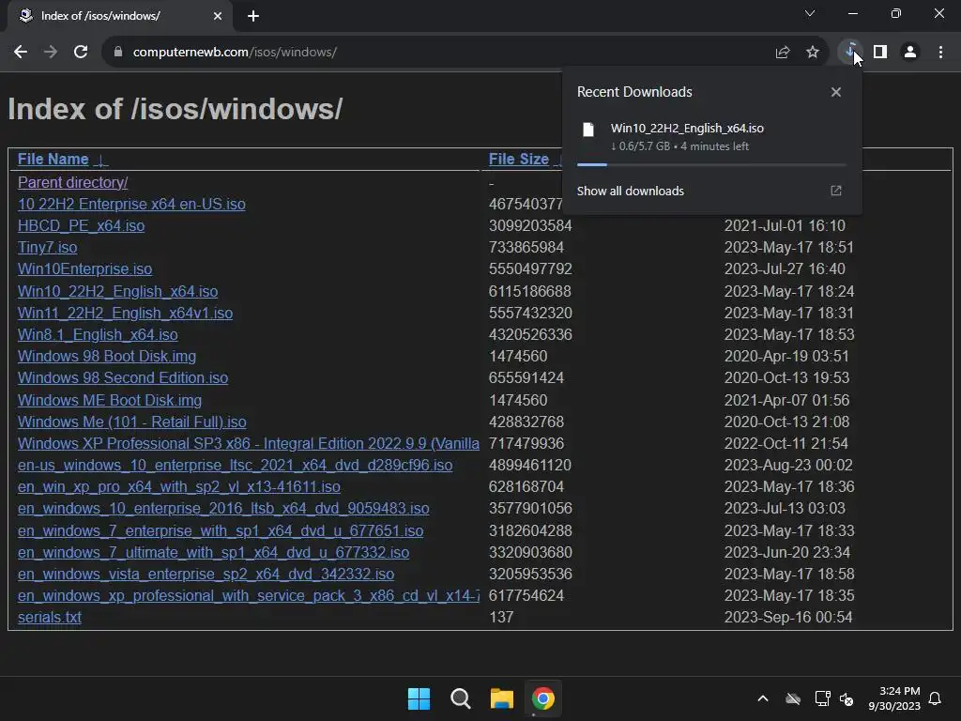This screenshot has height=721, width=961.
Task: Download Tiny7.iso
Action: click(x=47, y=247)
